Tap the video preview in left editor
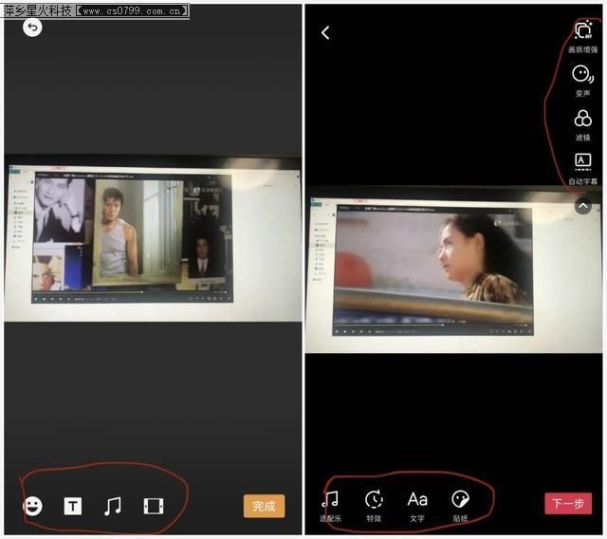This screenshot has height=539, width=607. click(153, 238)
